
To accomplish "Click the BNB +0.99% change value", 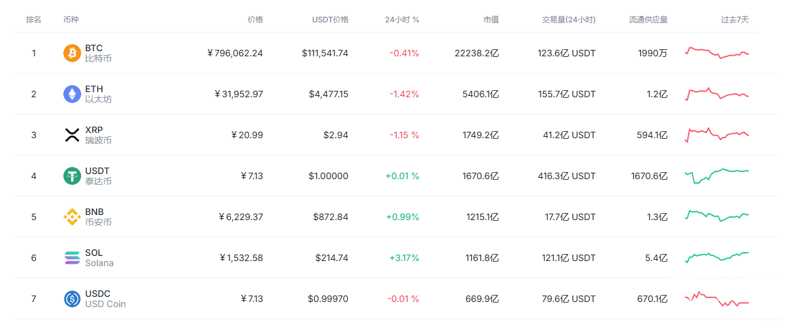I will tap(402, 217).
